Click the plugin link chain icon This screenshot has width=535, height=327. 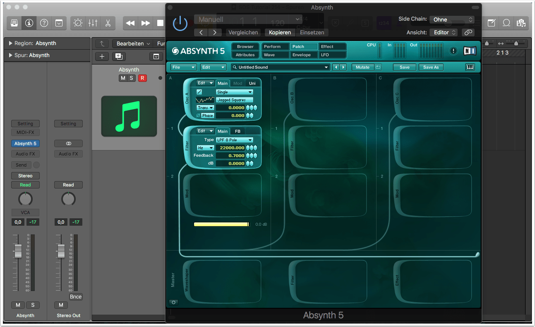coord(468,32)
